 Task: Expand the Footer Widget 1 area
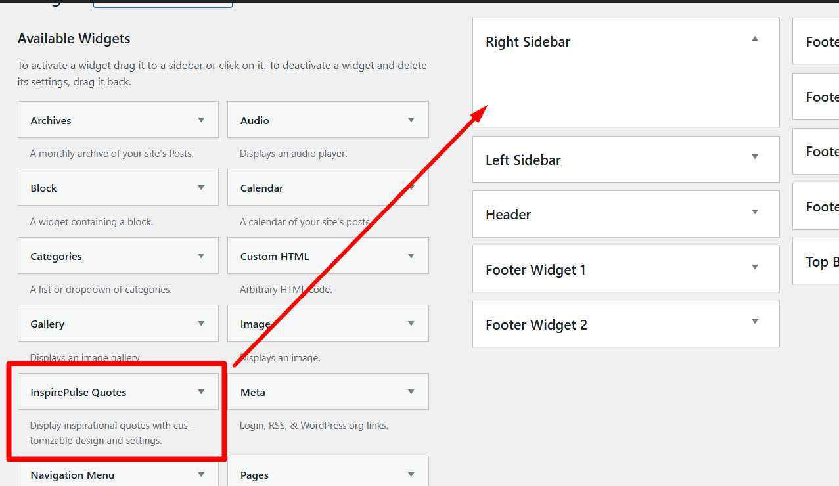pyautogui.click(x=755, y=267)
